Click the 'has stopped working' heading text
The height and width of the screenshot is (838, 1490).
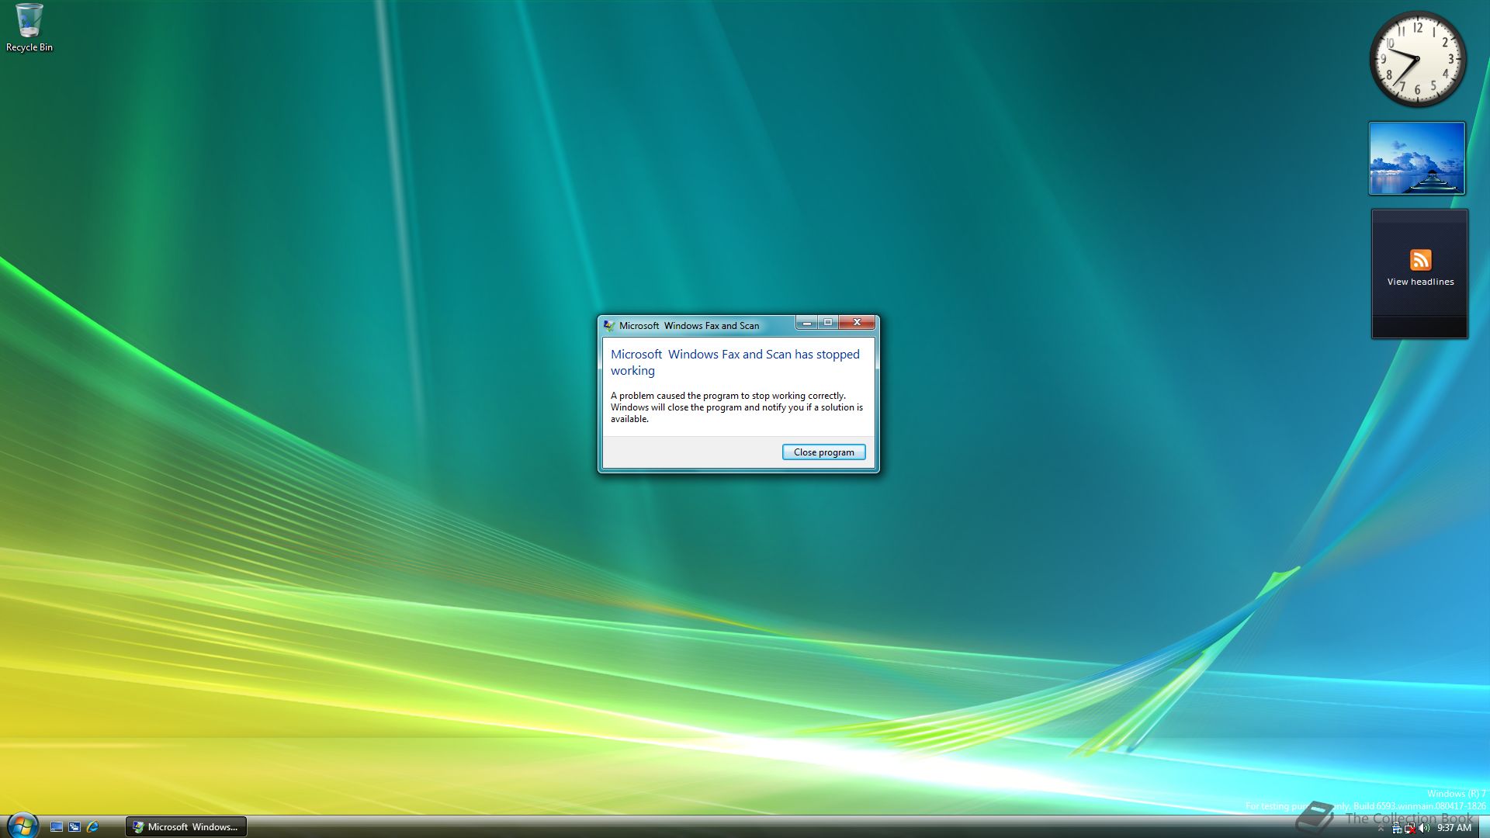tap(735, 362)
